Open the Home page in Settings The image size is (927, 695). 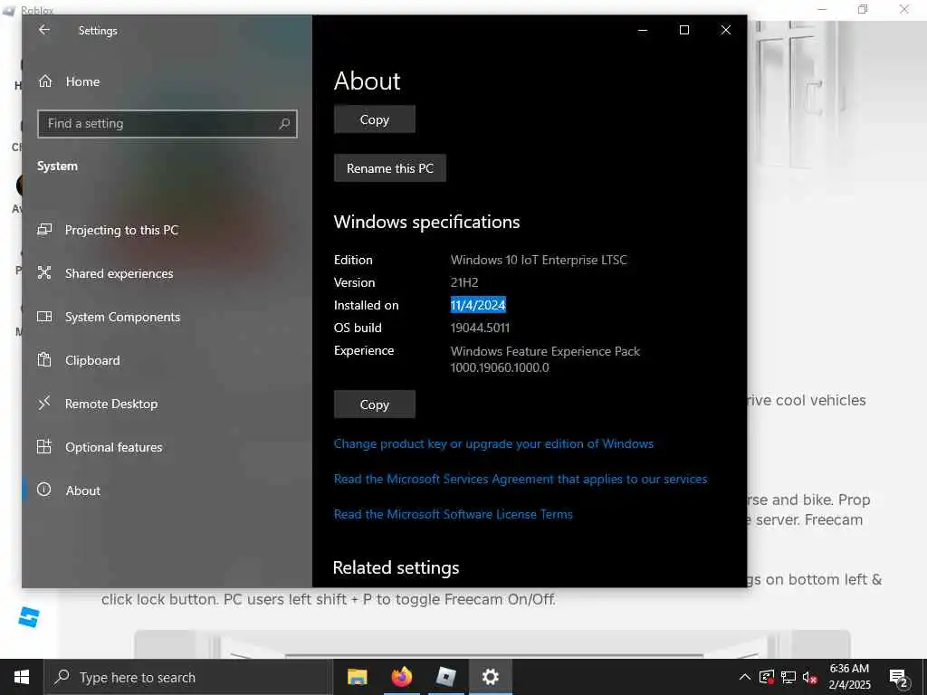[x=82, y=81]
